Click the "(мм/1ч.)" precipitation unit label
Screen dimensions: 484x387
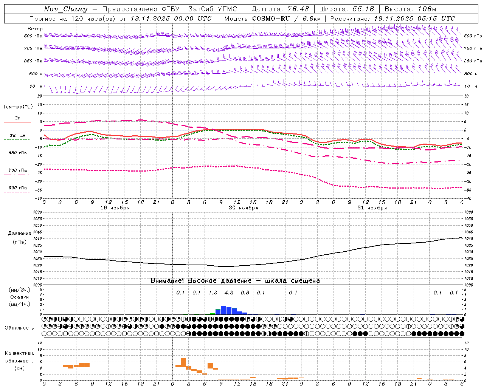point(19,304)
